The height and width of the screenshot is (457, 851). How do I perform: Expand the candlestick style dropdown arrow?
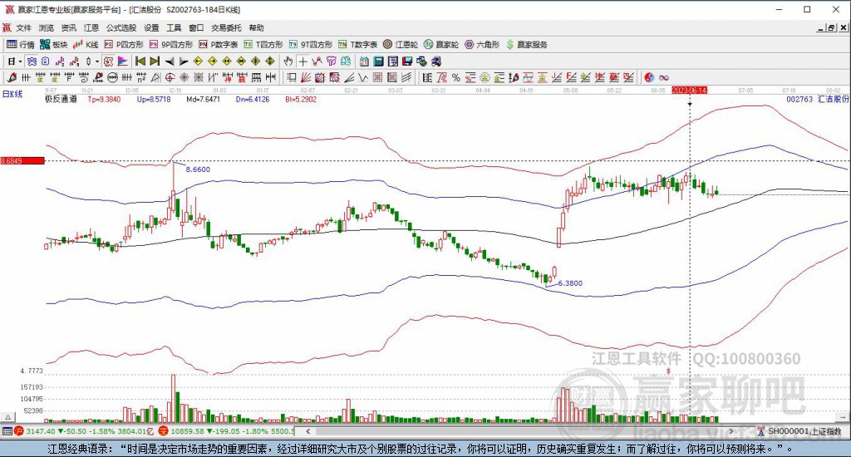[x=97, y=61]
